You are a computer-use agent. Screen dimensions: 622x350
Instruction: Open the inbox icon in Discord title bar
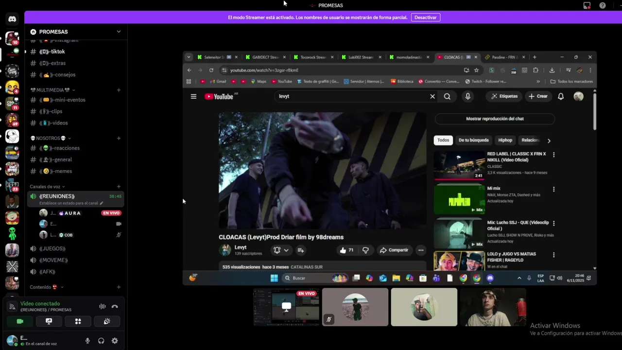587,5
